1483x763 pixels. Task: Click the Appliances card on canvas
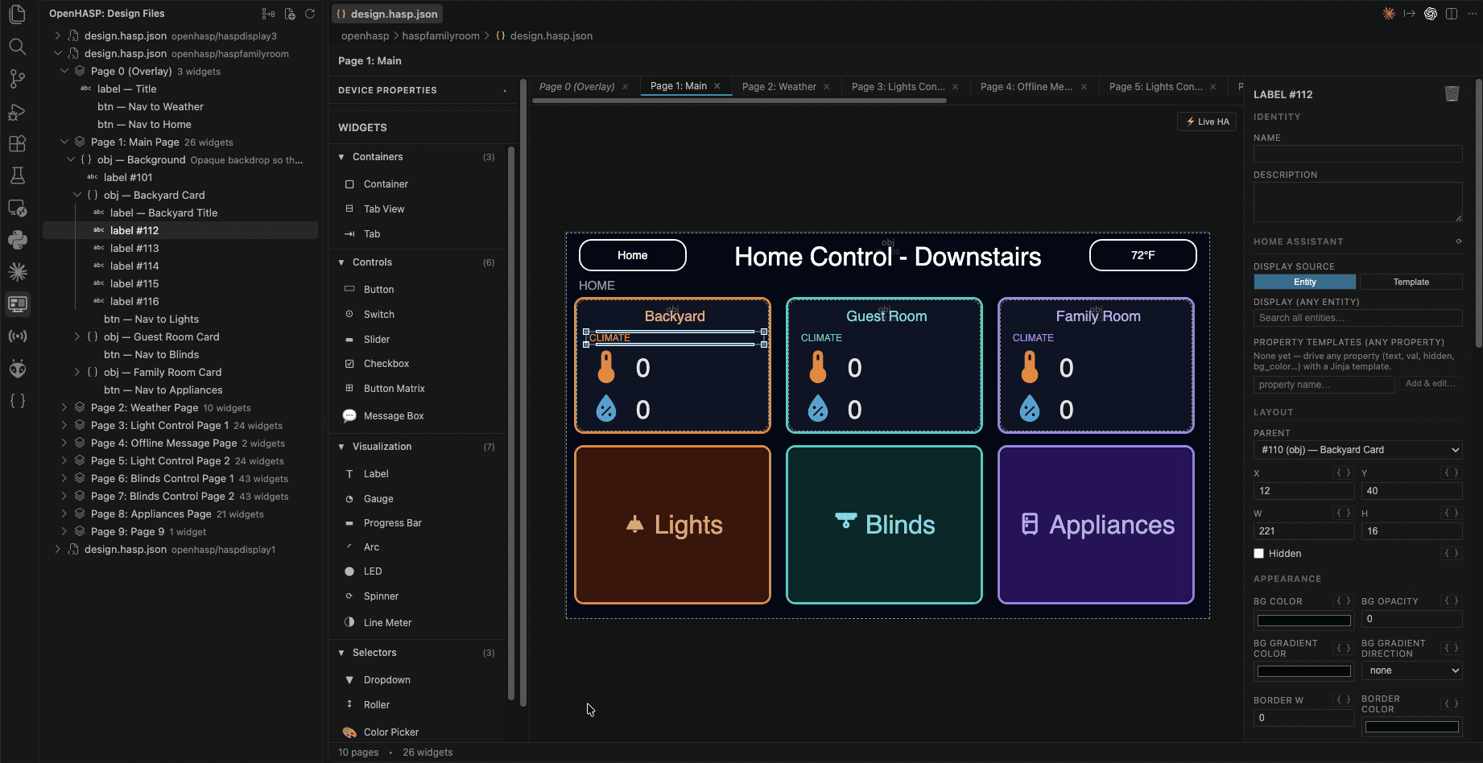click(1096, 525)
